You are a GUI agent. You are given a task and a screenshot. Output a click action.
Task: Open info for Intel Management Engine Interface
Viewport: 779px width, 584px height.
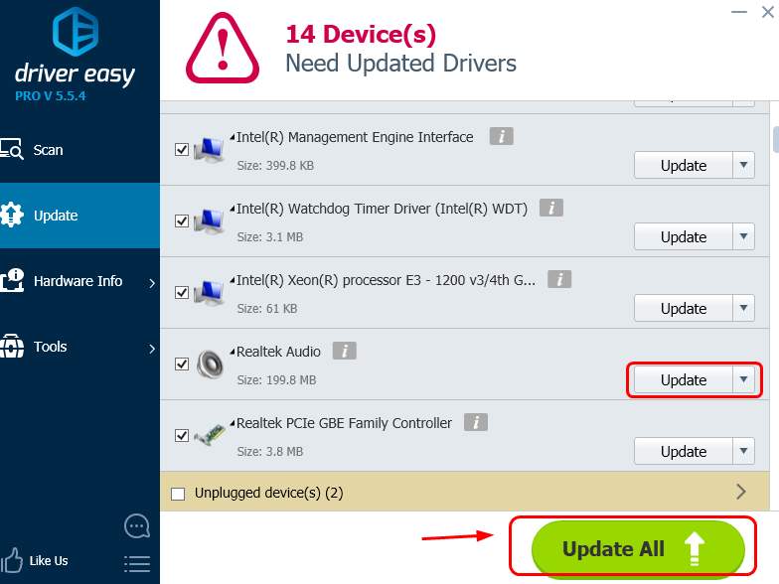tap(501, 136)
